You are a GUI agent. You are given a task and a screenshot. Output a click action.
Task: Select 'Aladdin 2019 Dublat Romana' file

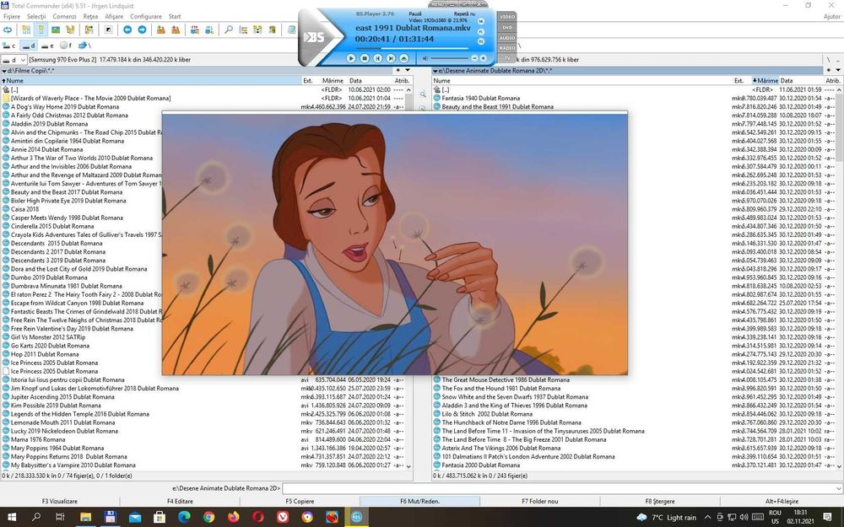(x=50, y=124)
